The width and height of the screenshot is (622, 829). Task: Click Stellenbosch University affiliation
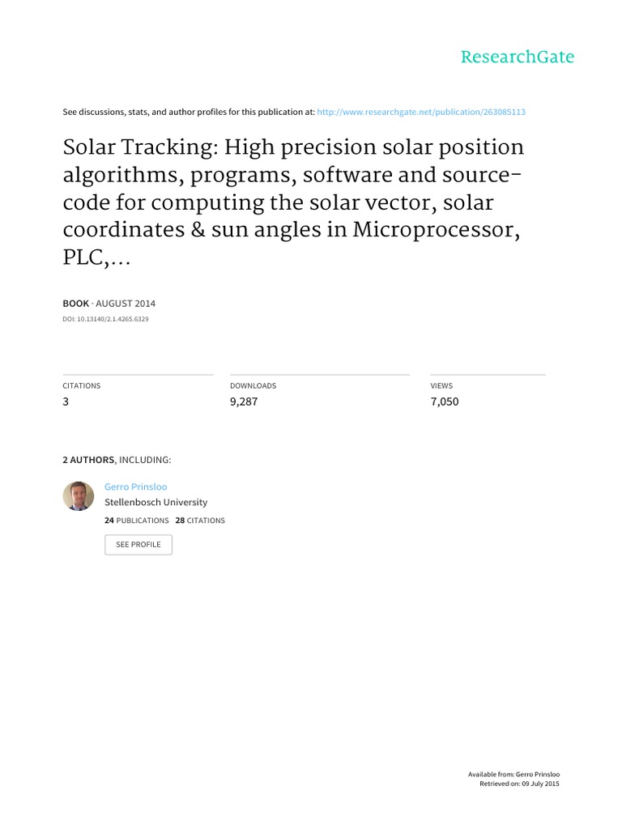[x=155, y=502]
